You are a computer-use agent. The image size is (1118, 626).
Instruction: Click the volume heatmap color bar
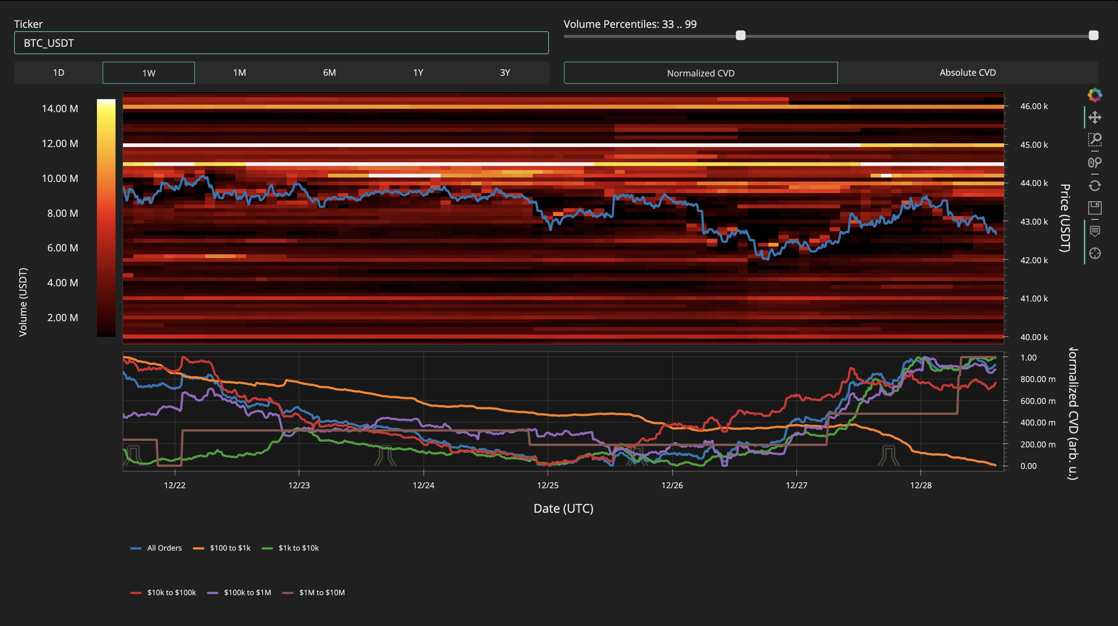pyautogui.click(x=106, y=218)
